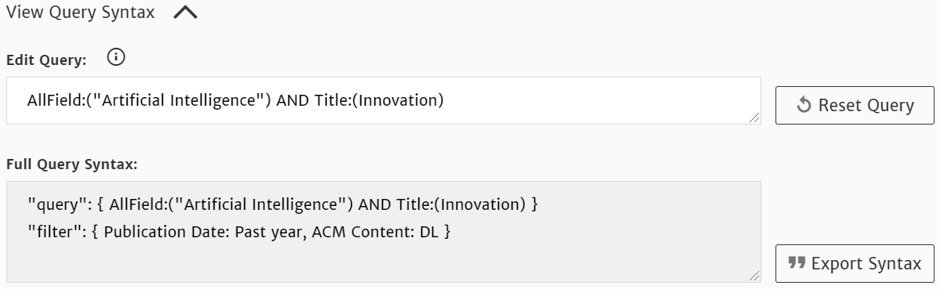Collapse the View Query Syntax chevron
This screenshot has width=940, height=289.
point(185,13)
